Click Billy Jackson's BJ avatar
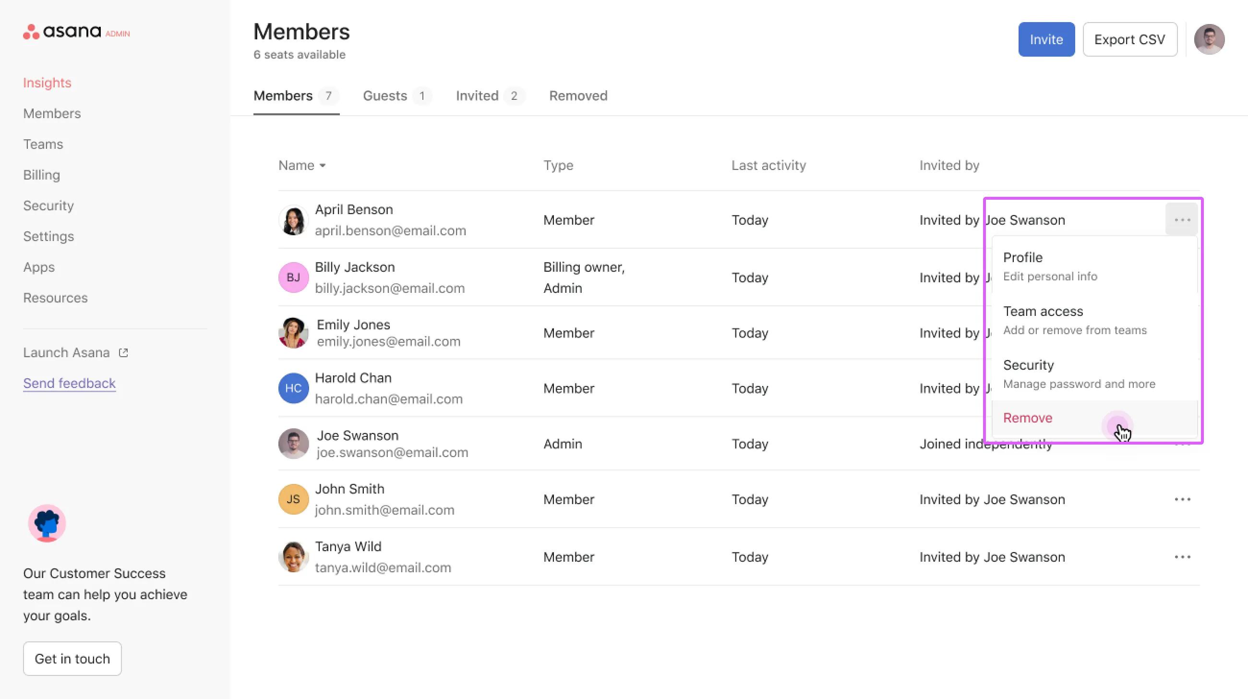 pyautogui.click(x=293, y=277)
